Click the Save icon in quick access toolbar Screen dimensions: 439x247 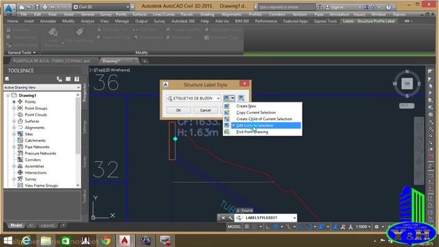click(37, 7)
